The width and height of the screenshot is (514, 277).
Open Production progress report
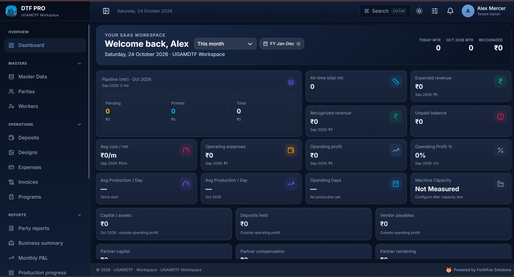tap(45, 273)
